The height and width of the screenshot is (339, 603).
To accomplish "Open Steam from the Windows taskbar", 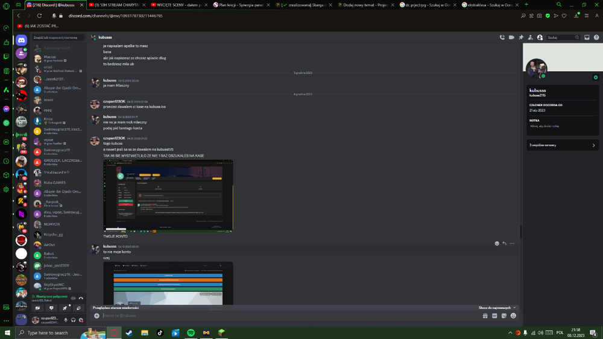I will pos(129,333).
